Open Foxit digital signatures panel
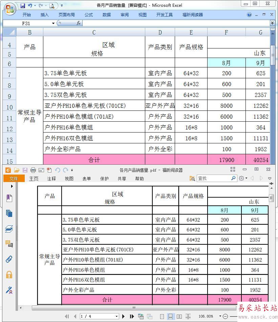Screen dimensions: 278x322 click(9, 290)
